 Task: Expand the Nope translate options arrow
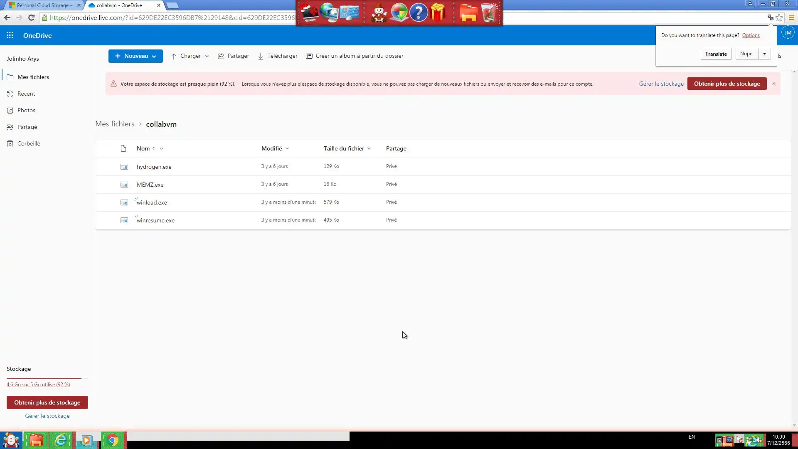764,54
